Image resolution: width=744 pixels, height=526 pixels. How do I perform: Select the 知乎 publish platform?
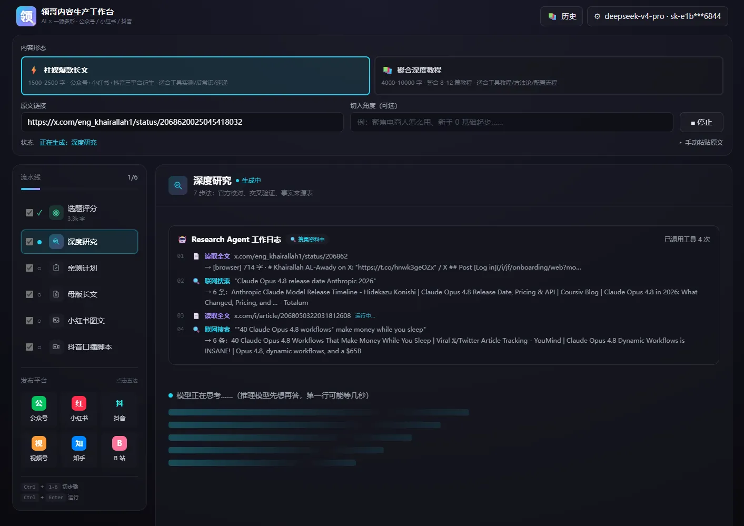(79, 449)
